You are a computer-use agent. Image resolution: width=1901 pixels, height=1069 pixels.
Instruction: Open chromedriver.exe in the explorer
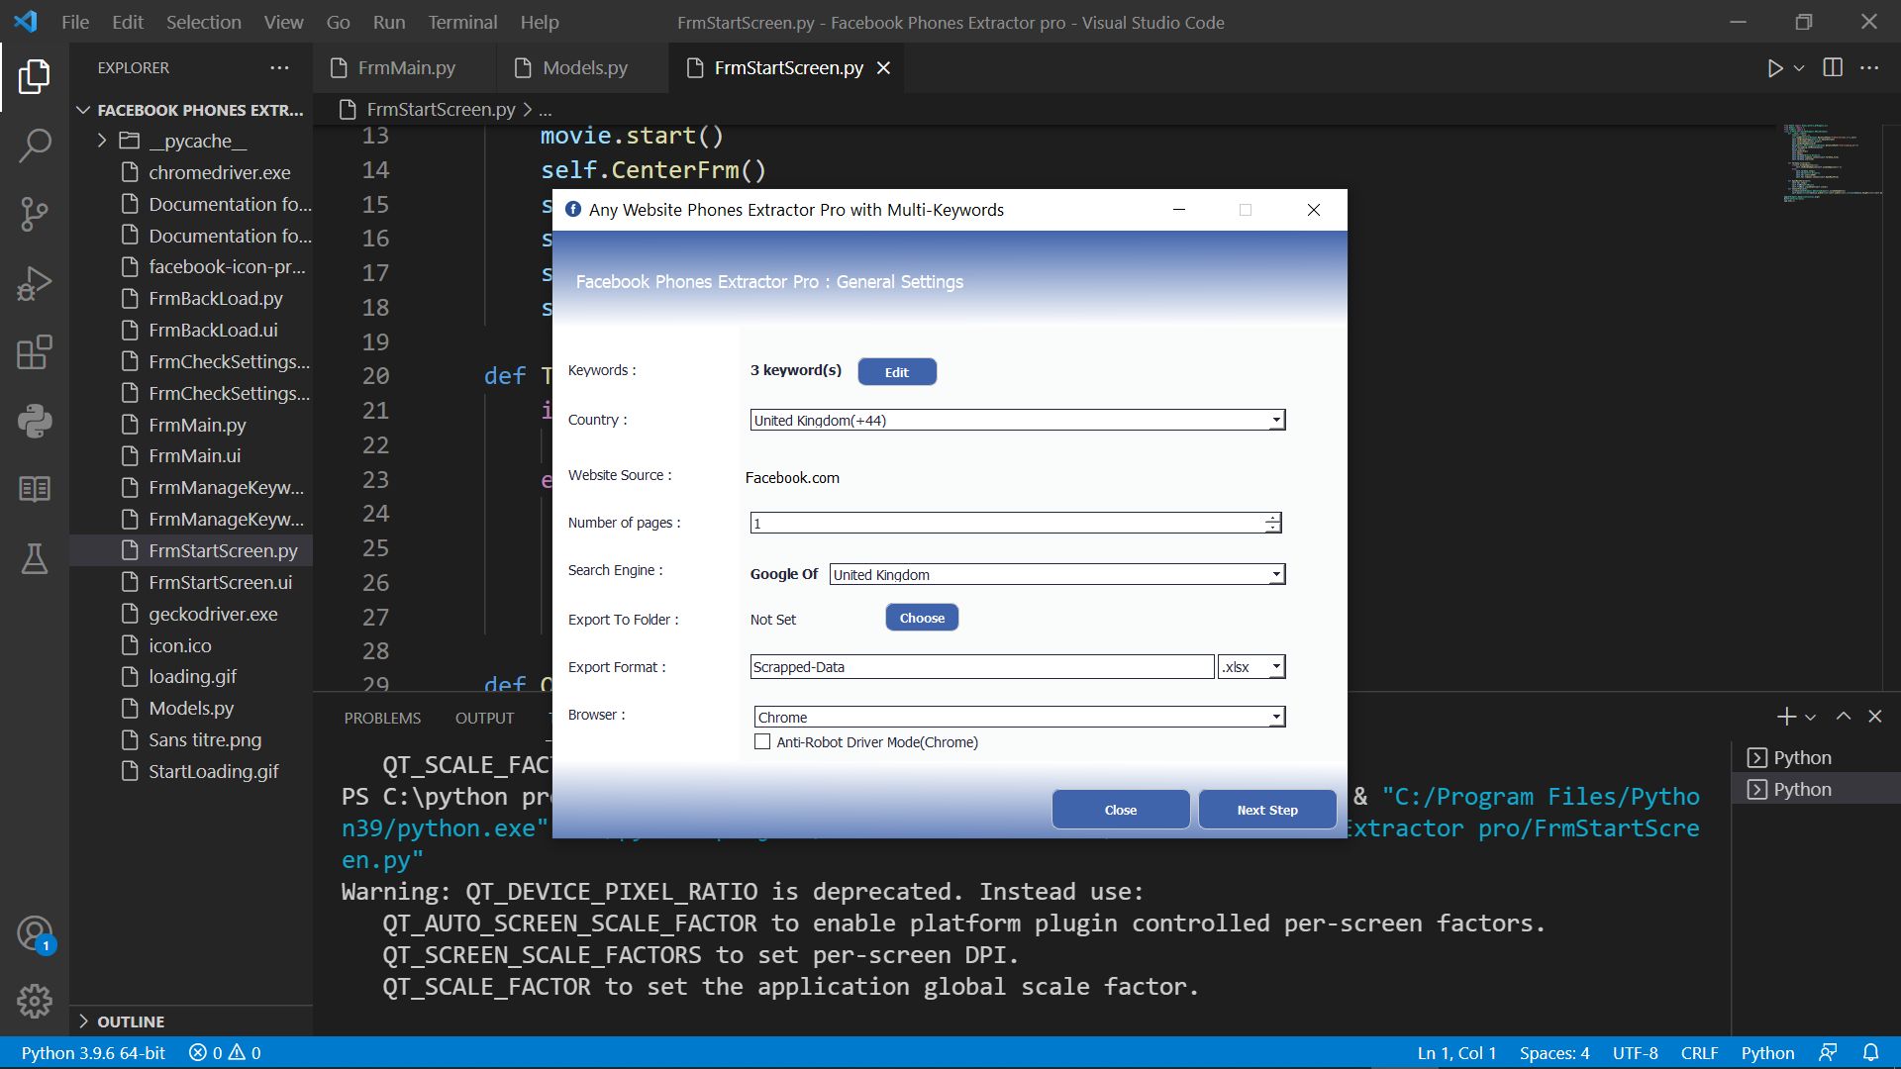[219, 172]
